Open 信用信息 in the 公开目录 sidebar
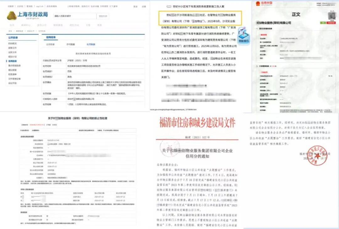Screen dimensions: 339x229 pyautogui.click(x=13, y=61)
